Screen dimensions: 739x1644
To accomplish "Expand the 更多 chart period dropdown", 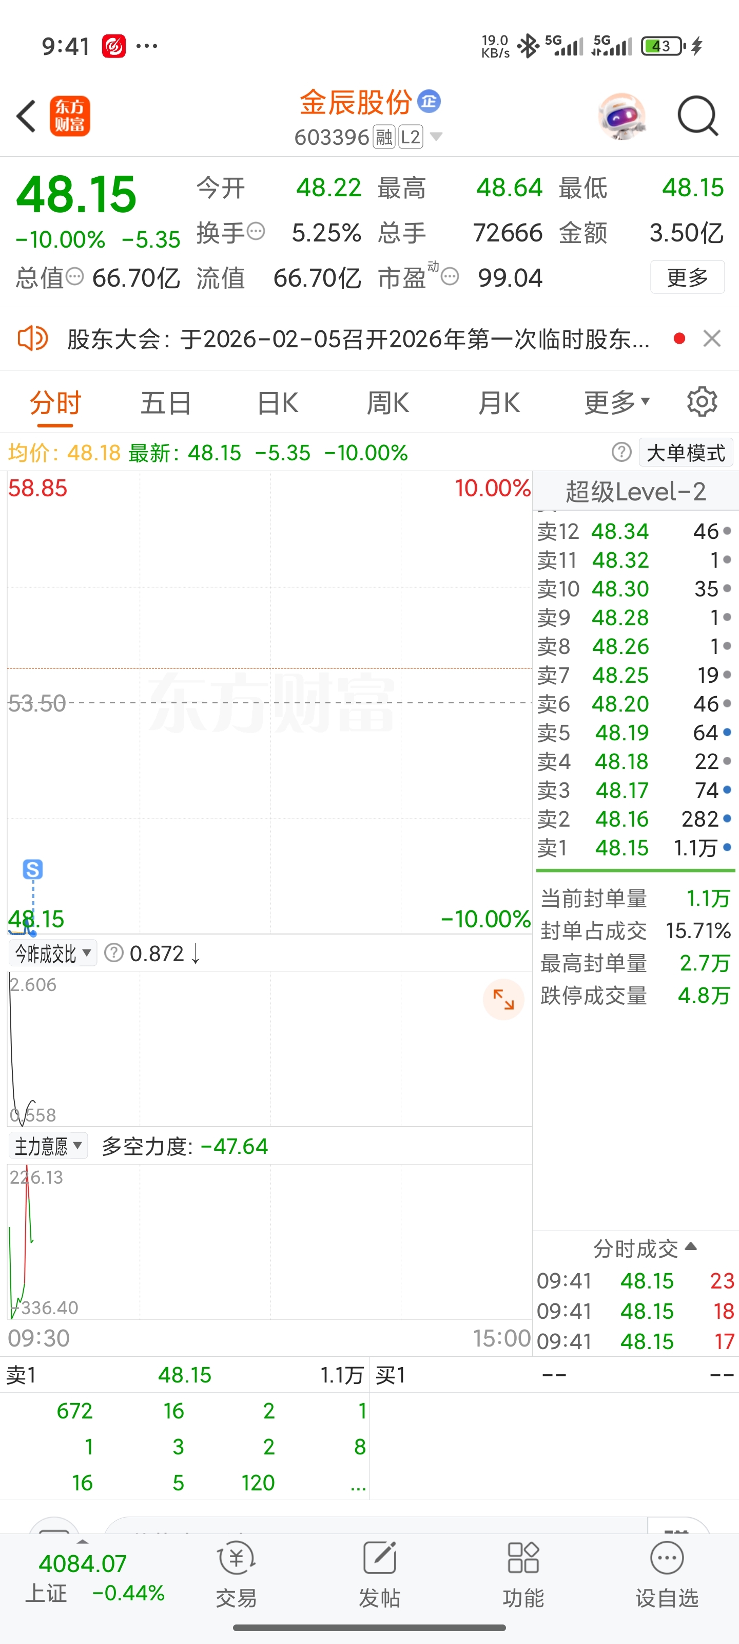I will (617, 403).
